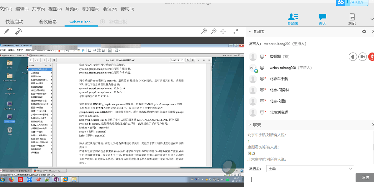The height and width of the screenshot is (187, 374).
Task: Collapse the 聊天 panel section
Action: coord(250,125)
